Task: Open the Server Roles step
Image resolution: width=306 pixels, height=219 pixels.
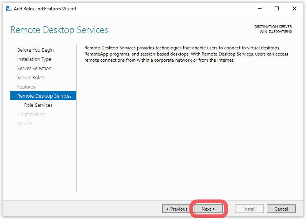Action: [30, 78]
